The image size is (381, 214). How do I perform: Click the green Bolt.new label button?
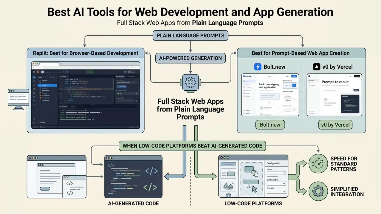pyautogui.click(x=270, y=125)
